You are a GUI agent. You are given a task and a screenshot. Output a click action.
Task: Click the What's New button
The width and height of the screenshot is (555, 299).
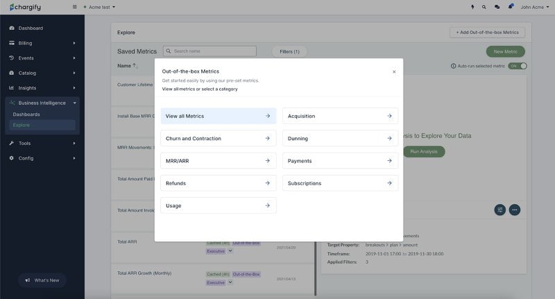tap(42, 280)
